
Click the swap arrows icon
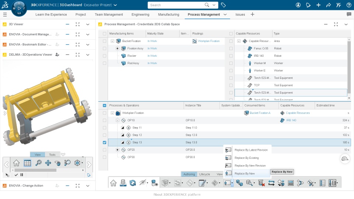pos(271,183)
